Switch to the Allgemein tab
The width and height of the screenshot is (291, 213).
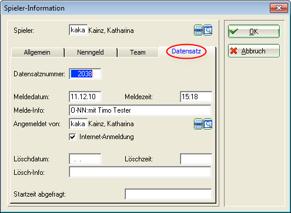coord(38,52)
